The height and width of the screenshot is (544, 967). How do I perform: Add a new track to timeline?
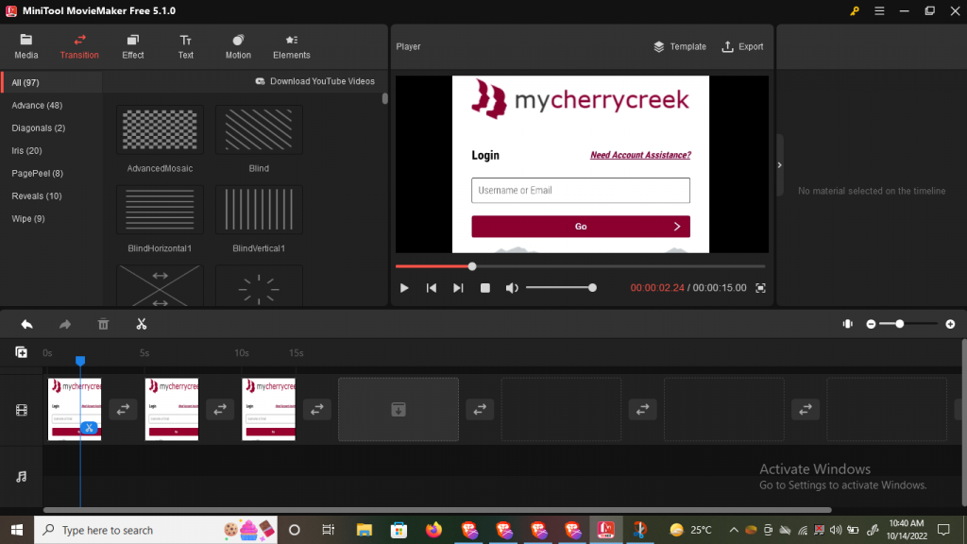[x=21, y=352]
